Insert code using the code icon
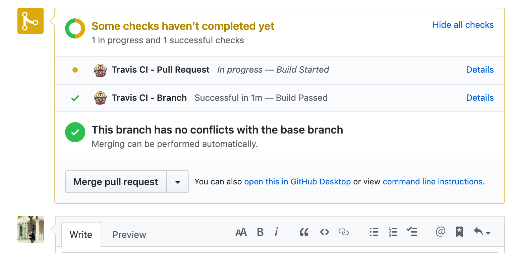511x253 pixels. click(324, 232)
